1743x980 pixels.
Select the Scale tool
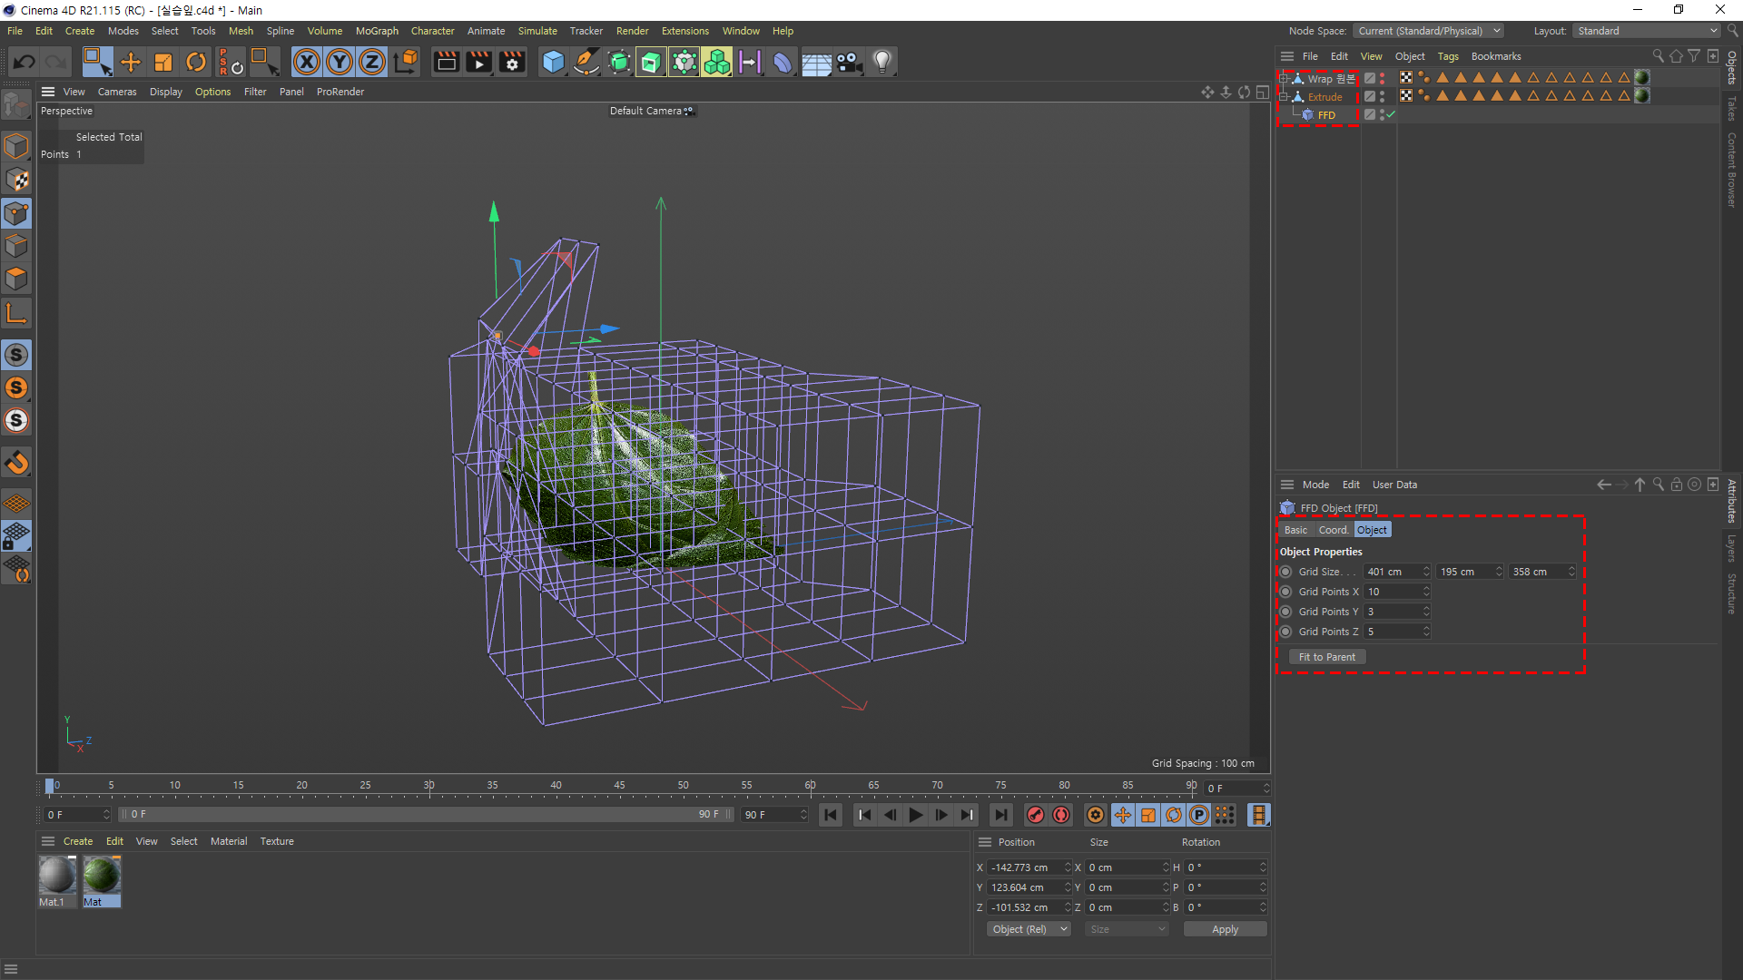click(x=163, y=62)
